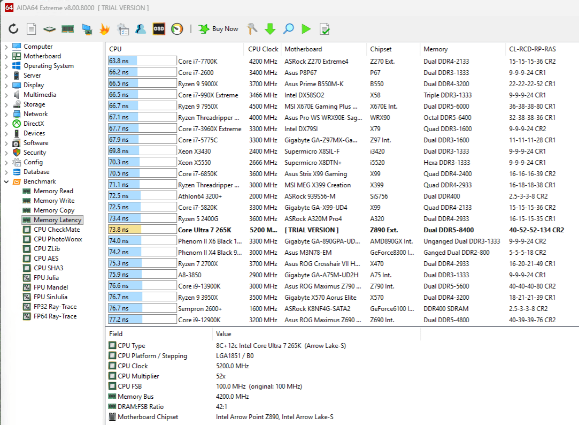Sort by the CPU Clock column header

pyautogui.click(x=263, y=49)
